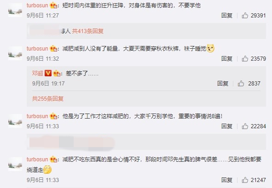Reply to the comment with 21247 likes
Screen dimensions: 272x188
coord(227,180)
